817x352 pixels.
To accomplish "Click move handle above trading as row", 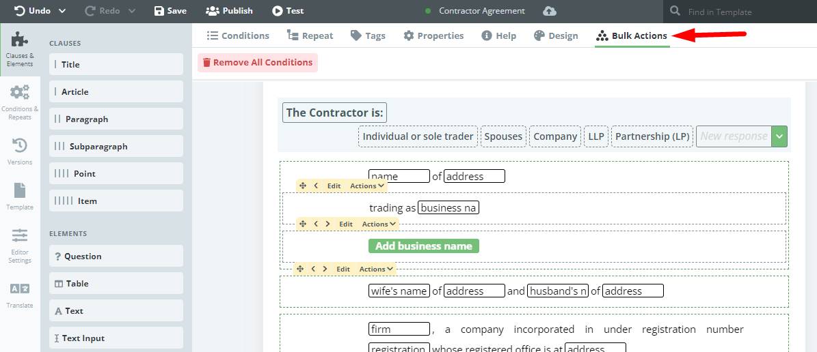I will click(302, 186).
